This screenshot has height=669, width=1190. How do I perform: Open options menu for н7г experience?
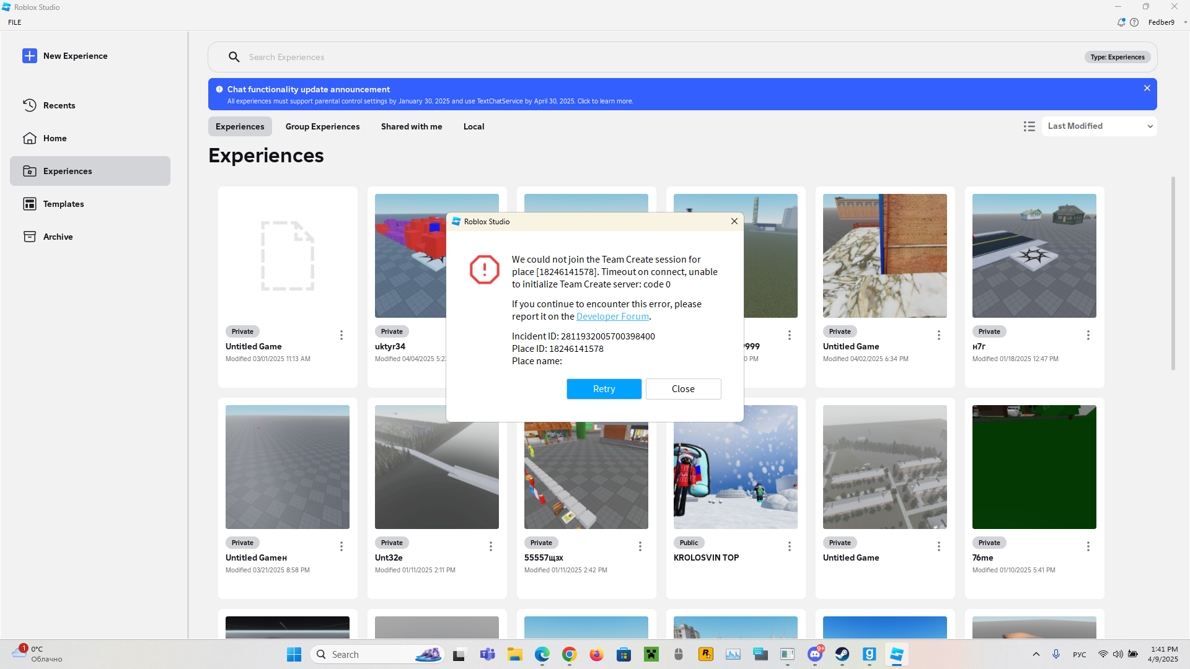coord(1088,335)
